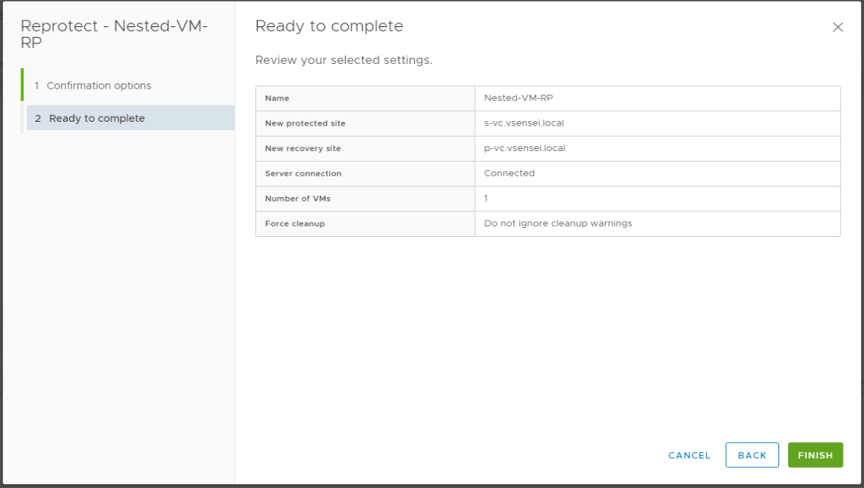Select the Connected status value
864x488 pixels.
509,173
